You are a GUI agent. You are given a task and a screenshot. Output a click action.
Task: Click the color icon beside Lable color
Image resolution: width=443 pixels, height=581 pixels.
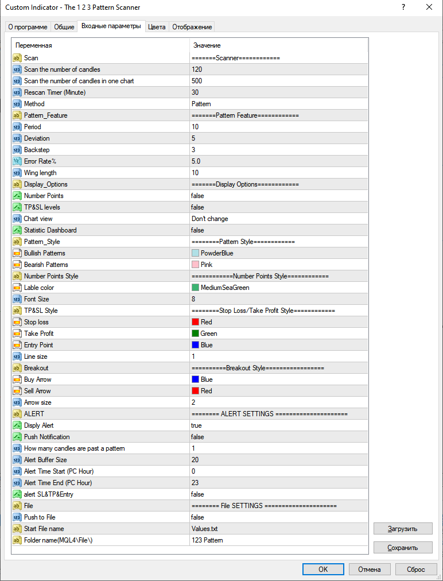tap(17, 288)
